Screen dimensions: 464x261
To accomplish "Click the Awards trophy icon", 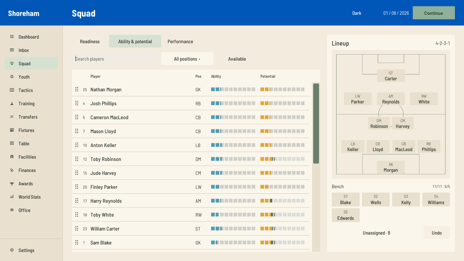I will coord(12,183).
